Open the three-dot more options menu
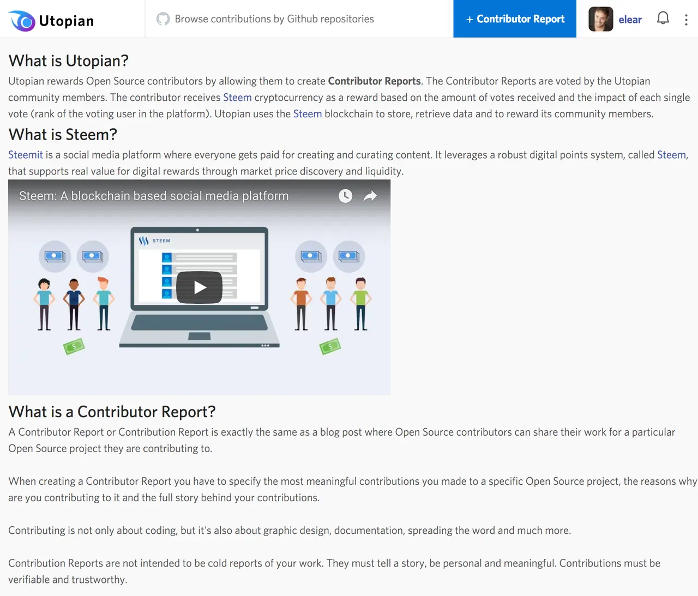 coord(686,20)
